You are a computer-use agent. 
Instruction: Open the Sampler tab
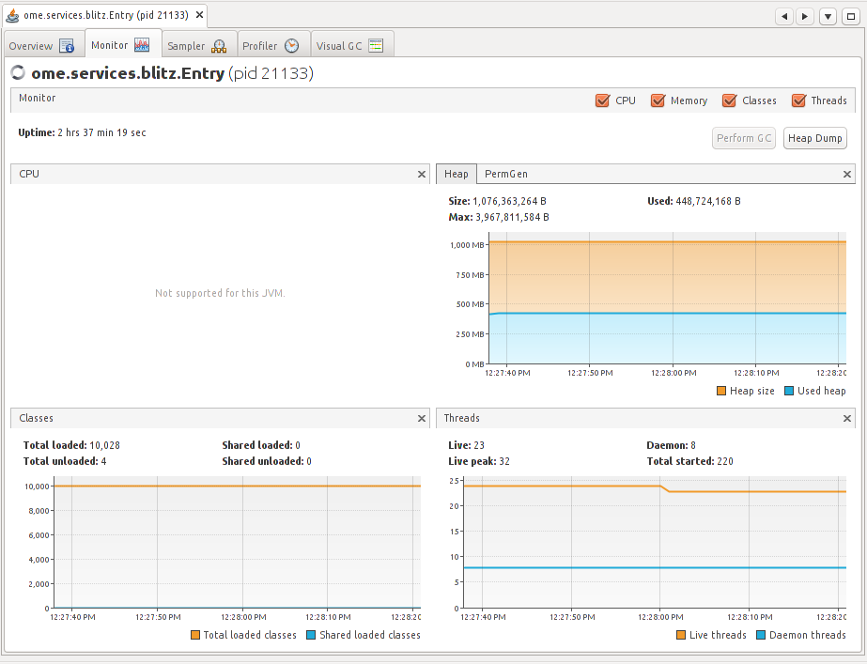(x=196, y=46)
